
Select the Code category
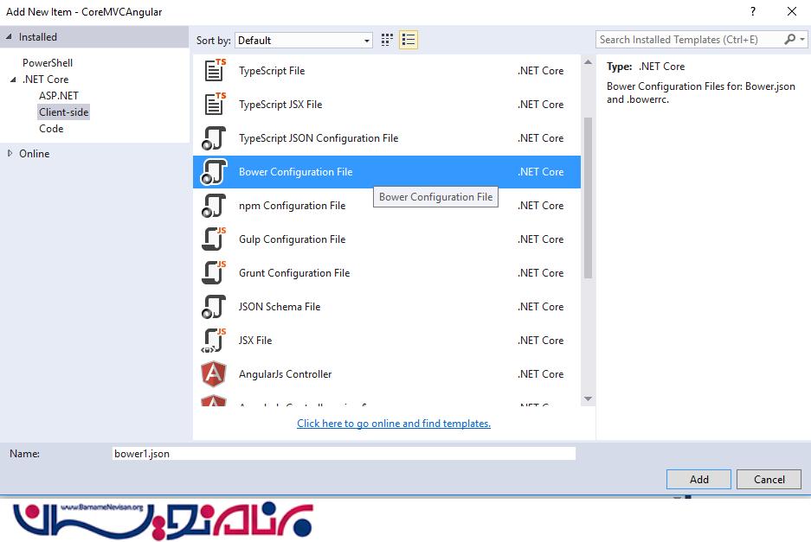(x=51, y=129)
